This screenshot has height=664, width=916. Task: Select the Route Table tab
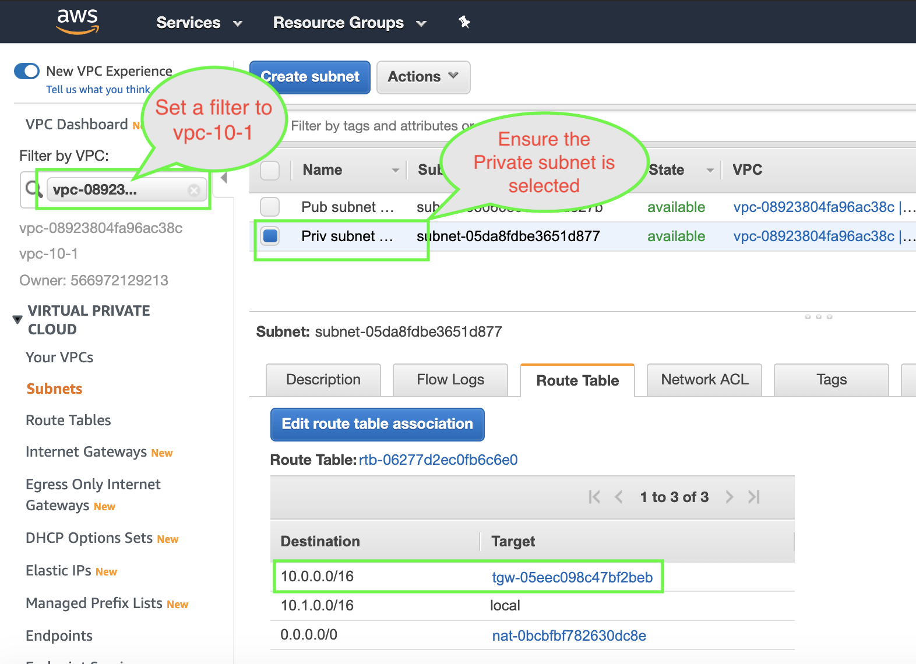(x=577, y=380)
